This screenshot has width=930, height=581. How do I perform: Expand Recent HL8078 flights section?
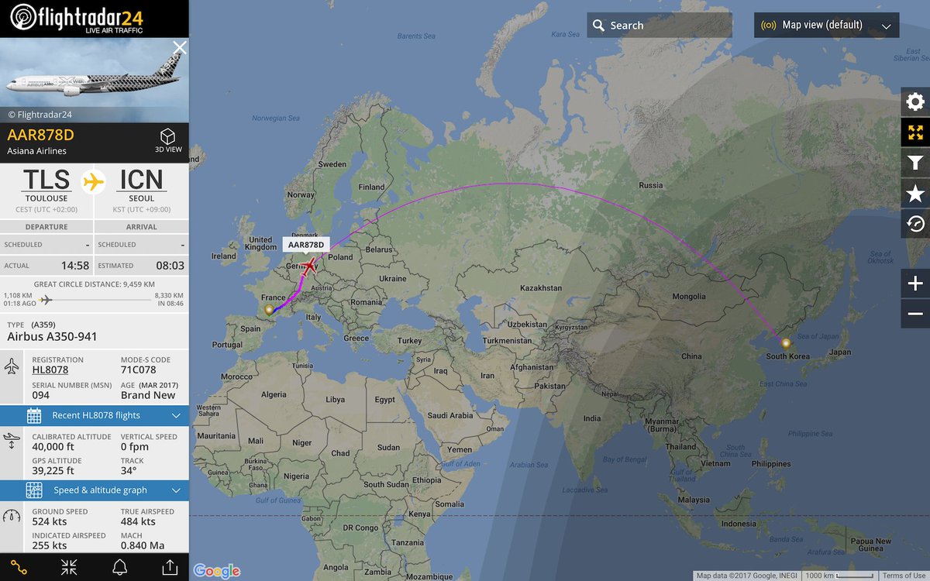click(95, 415)
